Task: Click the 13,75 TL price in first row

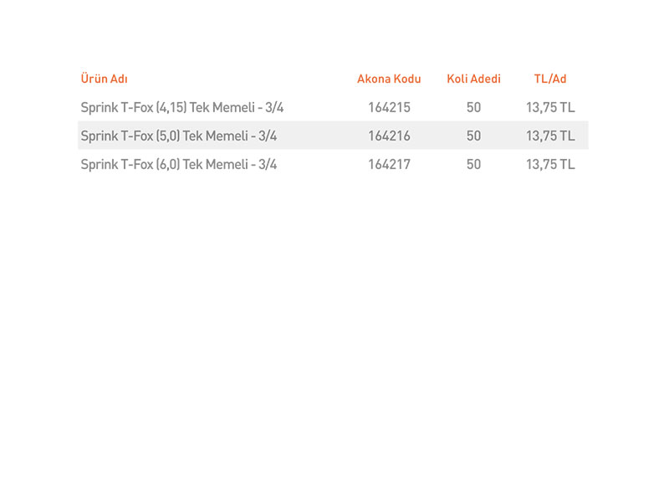Action: click(550, 107)
